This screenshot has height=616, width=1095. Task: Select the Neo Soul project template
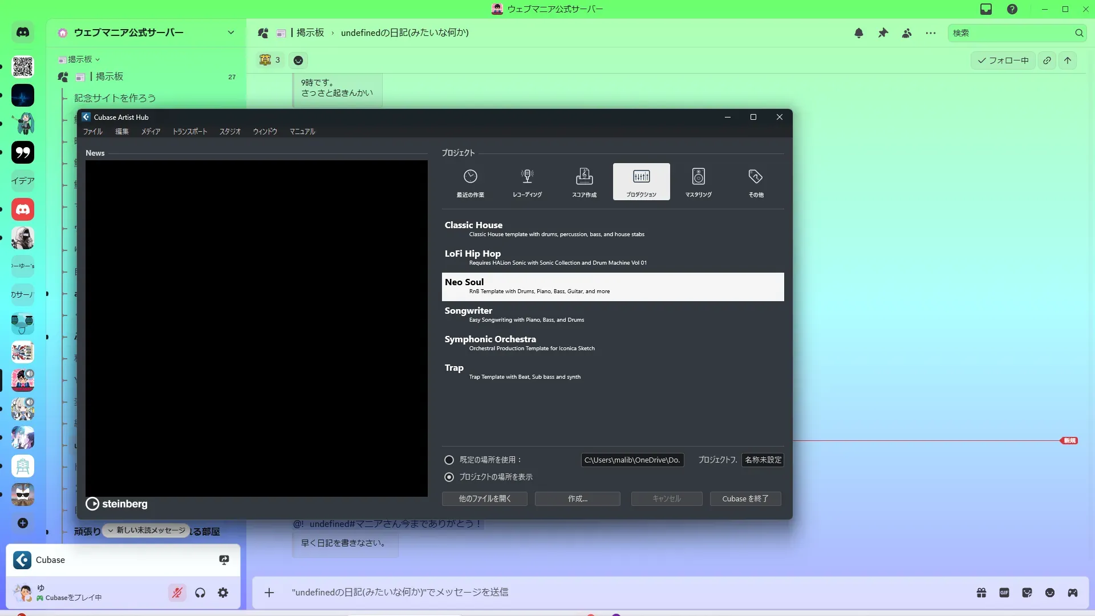[x=613, y=286]
